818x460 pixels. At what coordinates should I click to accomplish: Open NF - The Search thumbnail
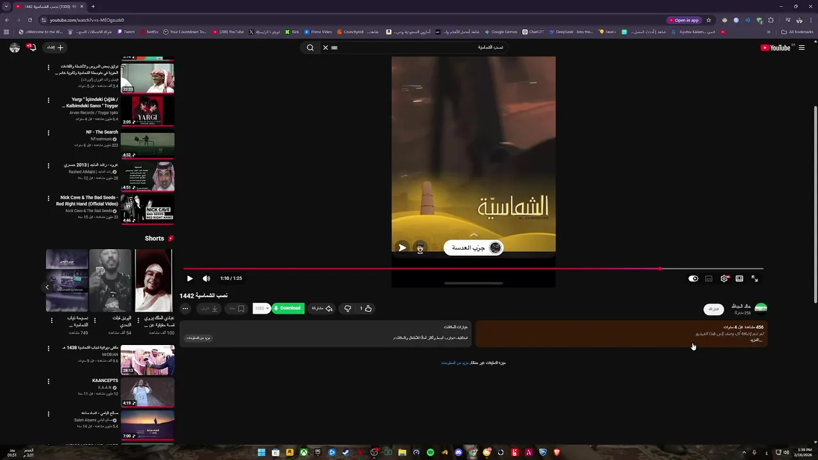coord(147,143)
